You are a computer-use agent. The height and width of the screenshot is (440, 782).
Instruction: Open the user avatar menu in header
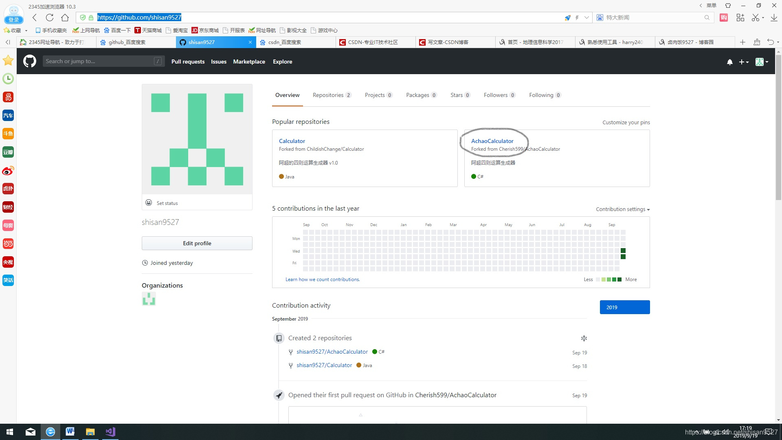click(x=762, y=62)
